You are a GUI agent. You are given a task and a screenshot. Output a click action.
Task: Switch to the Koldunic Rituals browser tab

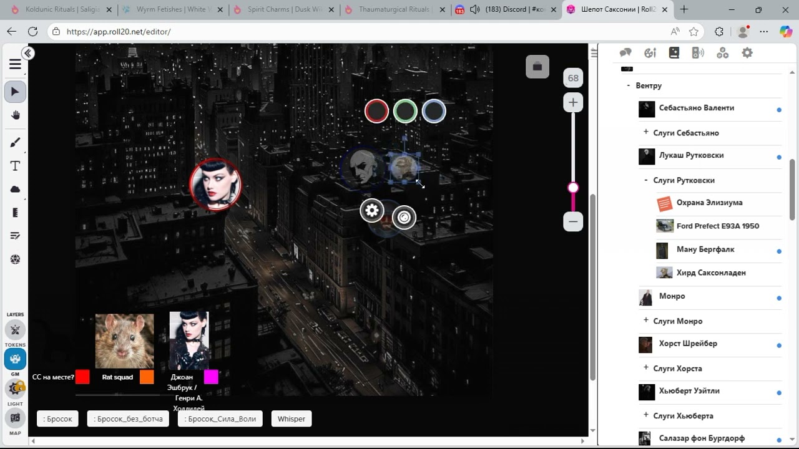(x=61, y=9)
